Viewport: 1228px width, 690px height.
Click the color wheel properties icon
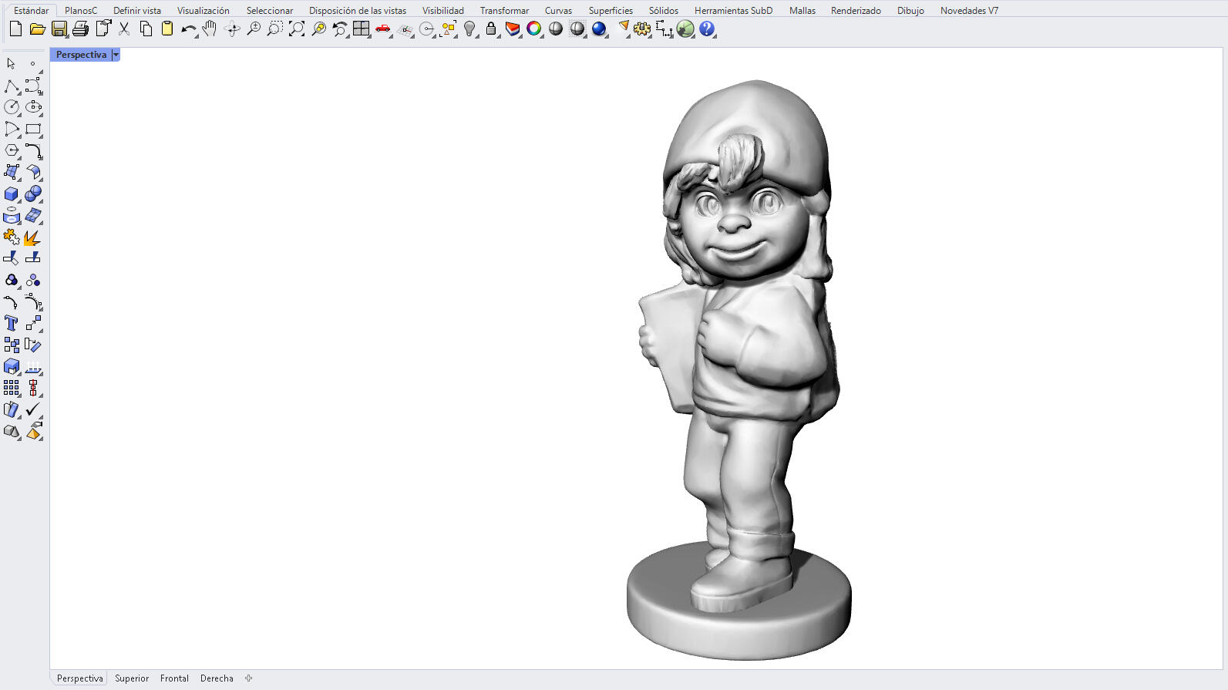pos(534,29)
